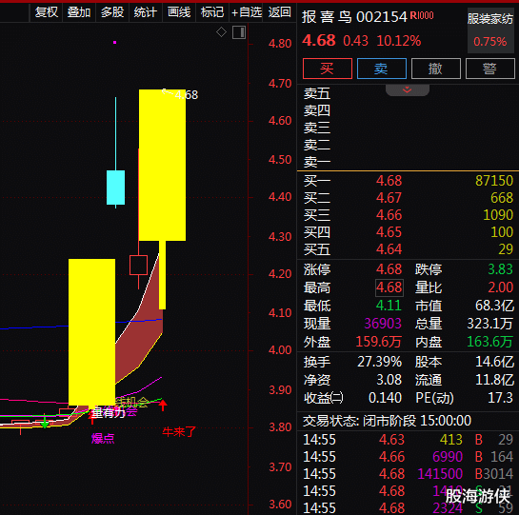Screen dimensions: 519x515
Task: Click 返回 to go back
Action: pyautogui.click(x=280, y=12)
